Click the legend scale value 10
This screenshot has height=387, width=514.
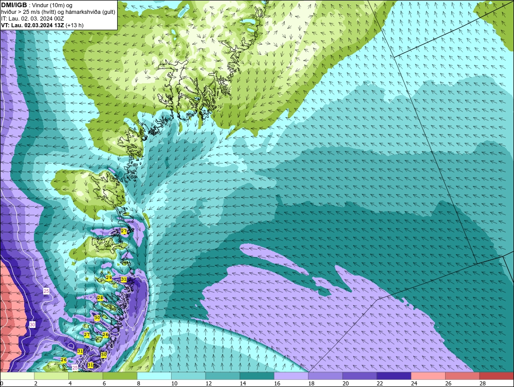pos(174,383)
